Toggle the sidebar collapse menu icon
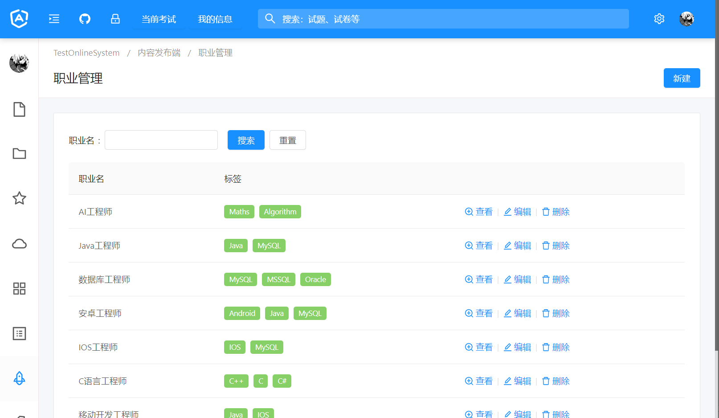The image size is (719, 418). [54, 19]
